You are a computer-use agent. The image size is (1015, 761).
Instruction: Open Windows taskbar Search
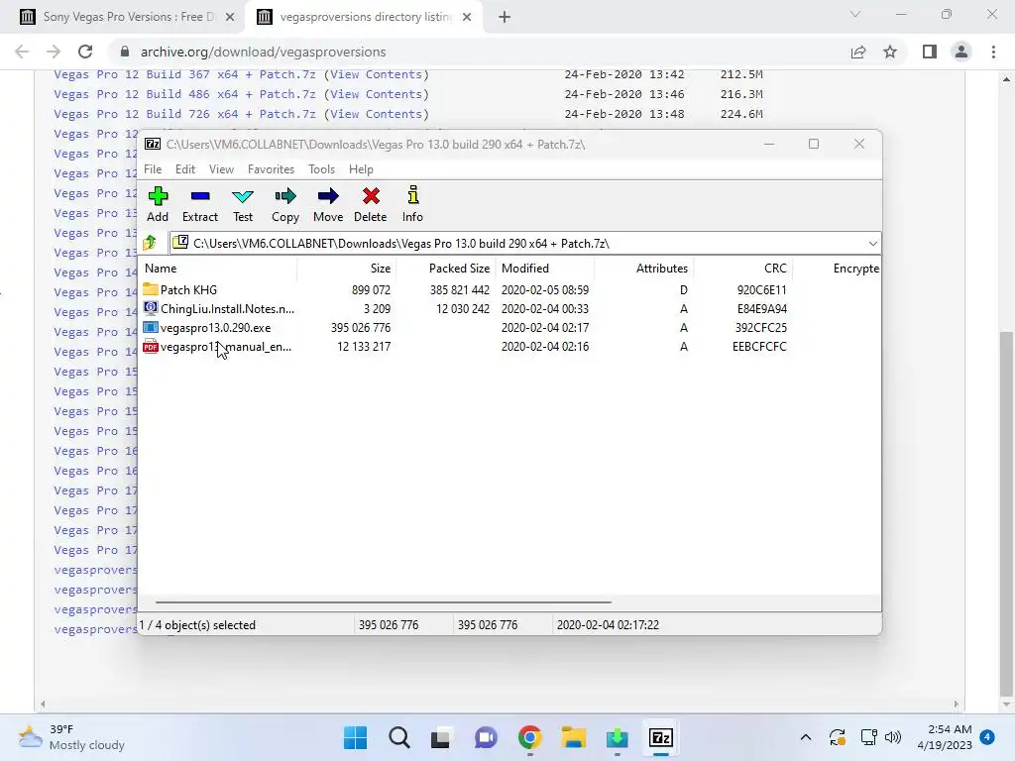click(399, 737)
